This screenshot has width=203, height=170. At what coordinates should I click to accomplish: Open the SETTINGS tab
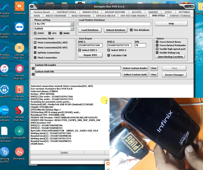click(x=184, y=12)
